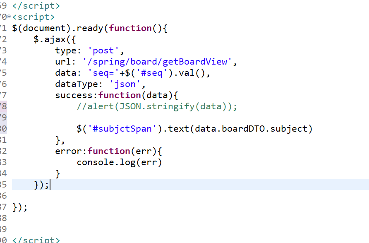Click the highlighted line ending with });

190,184
